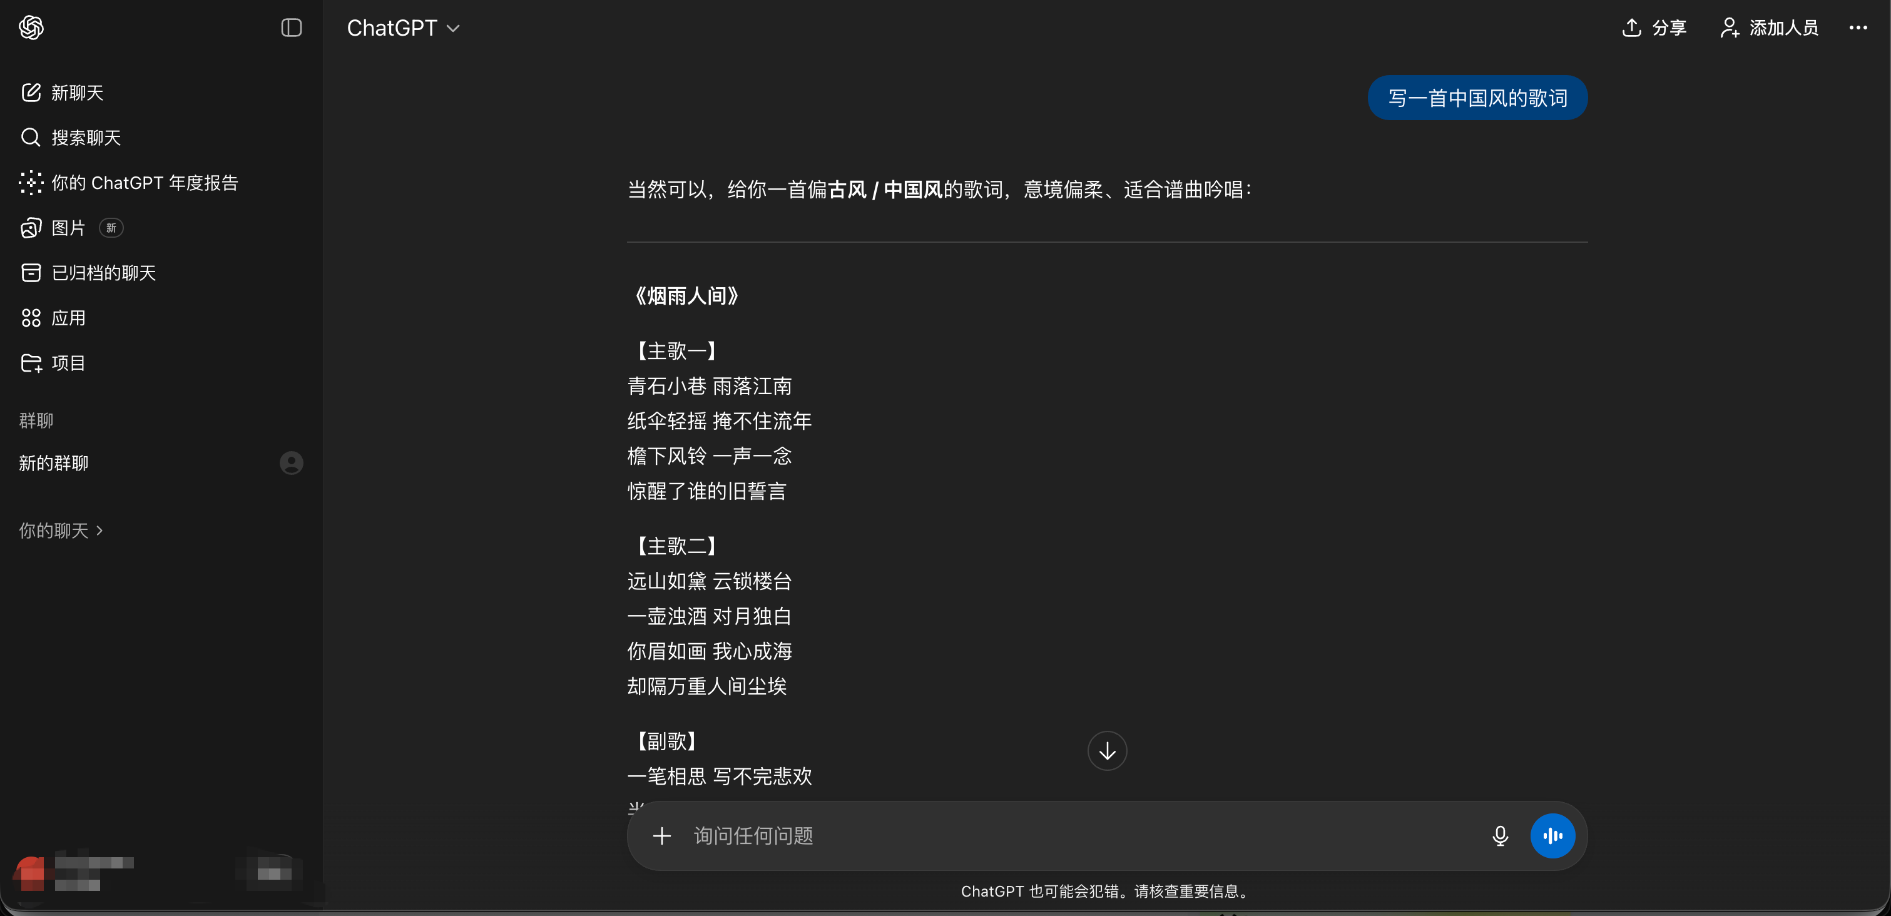Click the scroll-to-bottom arrow
The width and height of the screenshot is (1891, 916).
[1106, 751]
